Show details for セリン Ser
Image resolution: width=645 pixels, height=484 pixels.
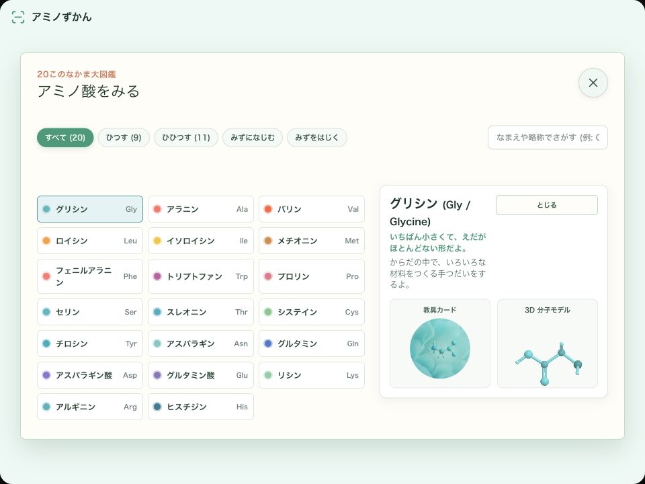(x=90, y=312)
